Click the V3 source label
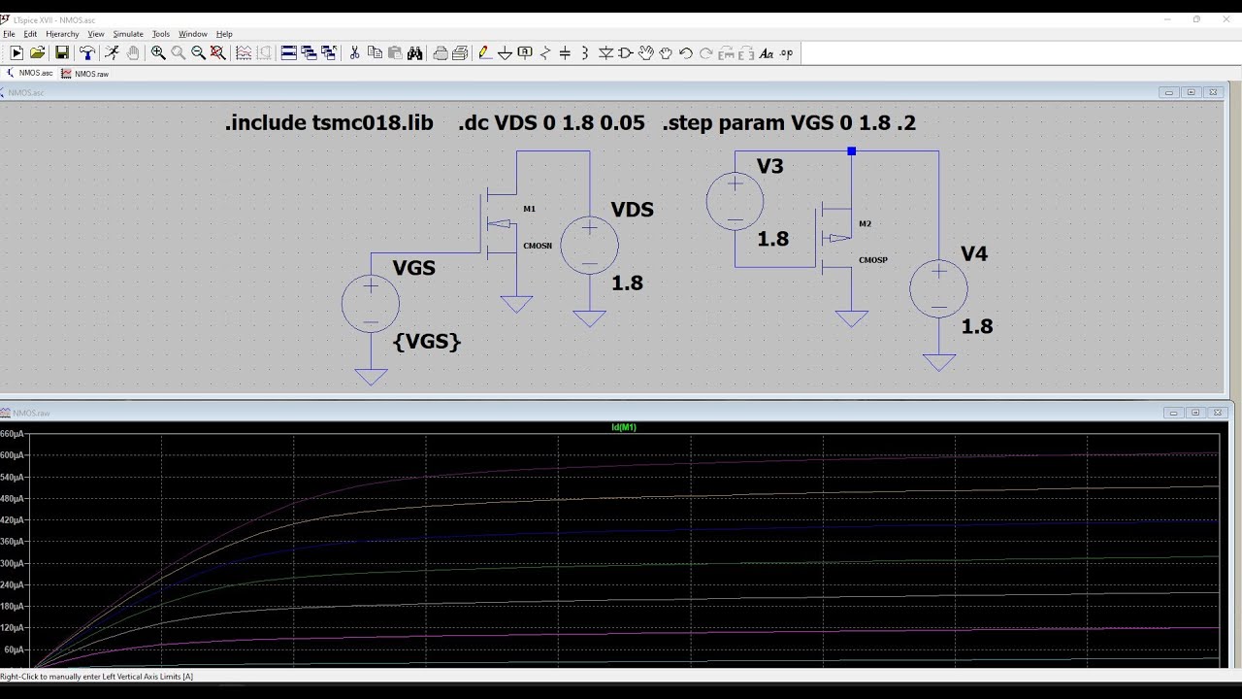 click(769, 166)
